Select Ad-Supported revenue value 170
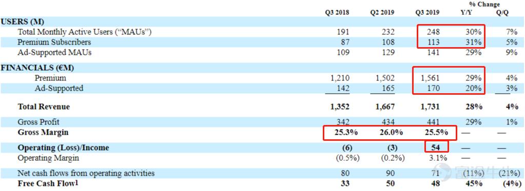The height and width of the screenshot is (191, 525). click(433, 89)
